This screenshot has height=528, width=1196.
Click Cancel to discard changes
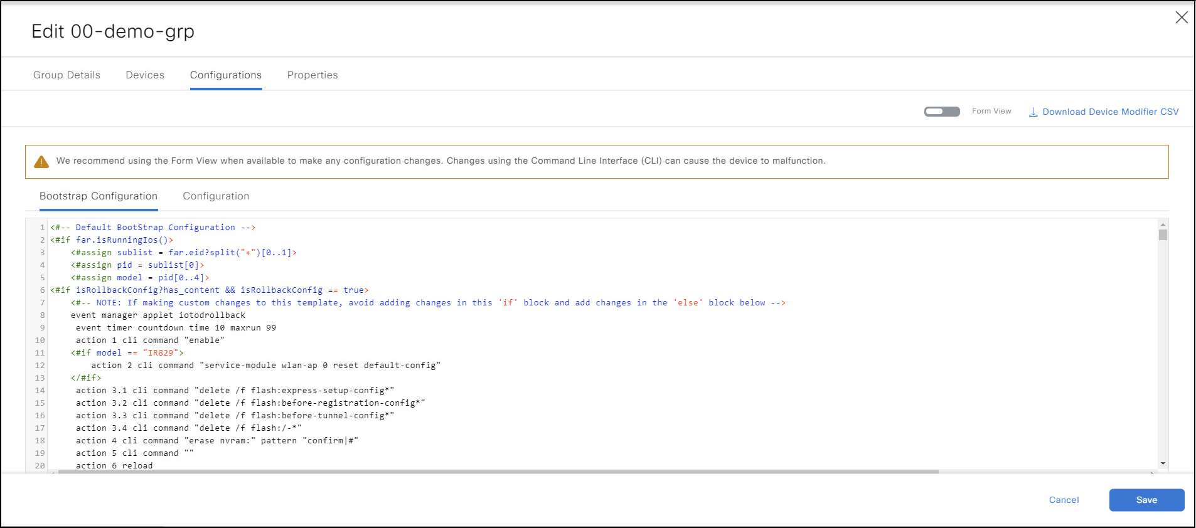[x=1064, y=500]
